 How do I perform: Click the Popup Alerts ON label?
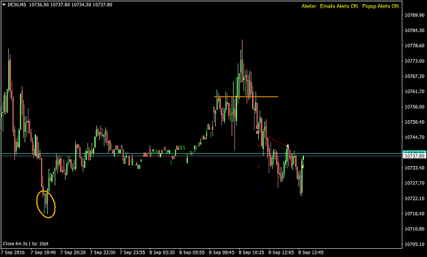[381, 6]
